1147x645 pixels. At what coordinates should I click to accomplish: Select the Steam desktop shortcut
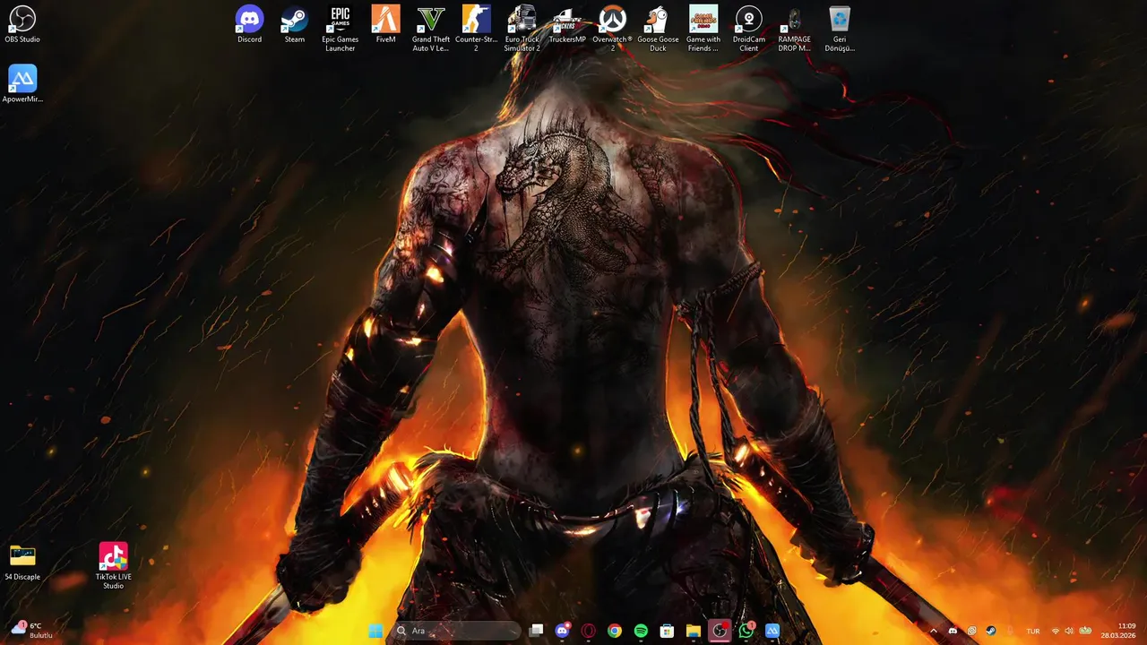pyautogui.click(x=295, y=24)
